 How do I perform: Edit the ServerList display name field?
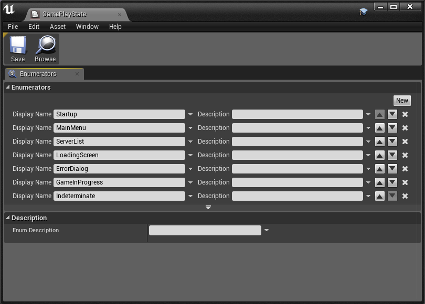(119, 142)
